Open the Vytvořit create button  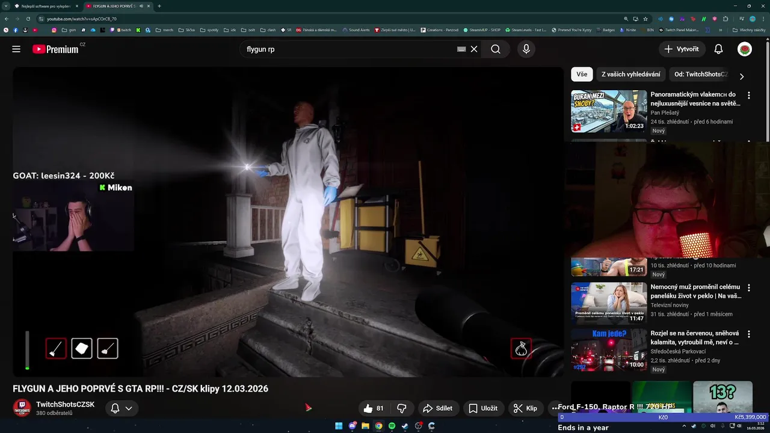(x=682, y=49)
